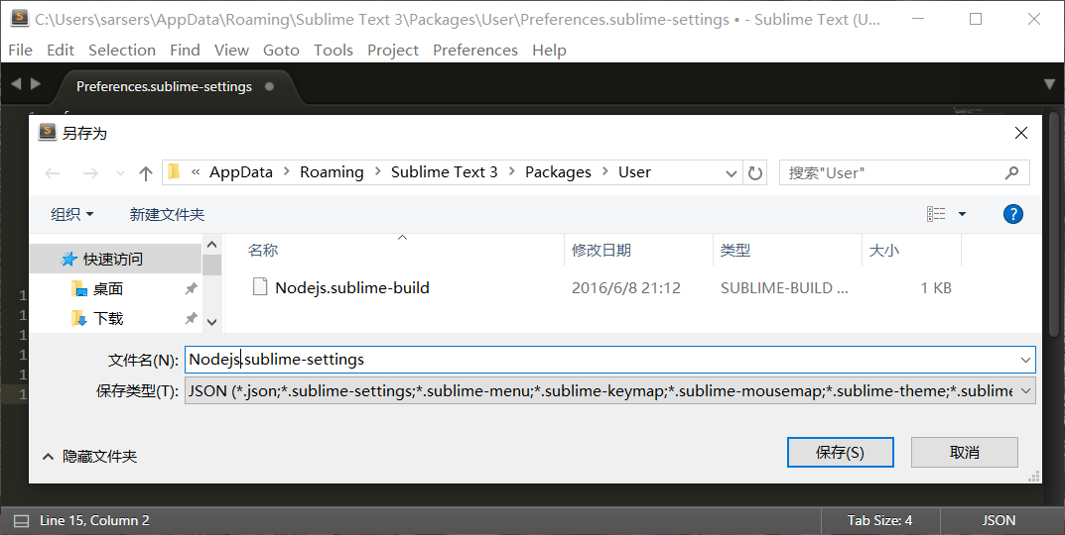
Task: Select the Nodejs.sublime-build file
Action: [x=351, y=287]
